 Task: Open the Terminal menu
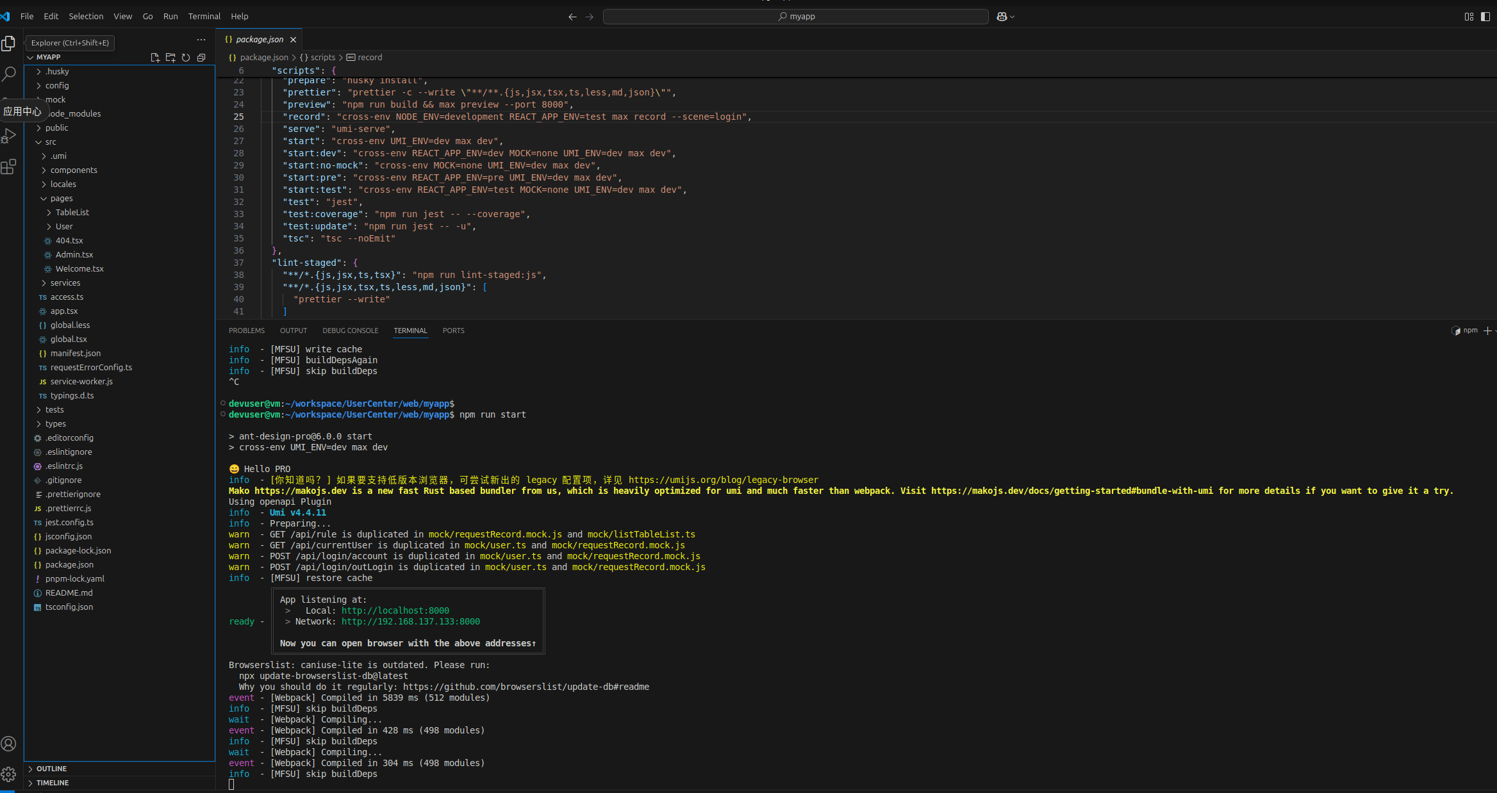point(204,17)
